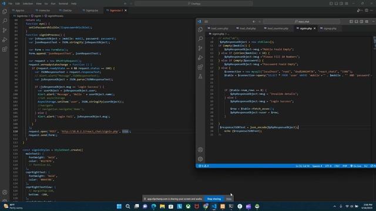
Task: Open Source Control in back VS Code sidebar
Action: pyautogui.click(x=5, y=30)
